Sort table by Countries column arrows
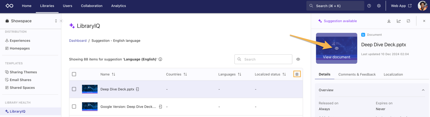The image size is (430, 117). pyautogui.click(x=185, y=74)
